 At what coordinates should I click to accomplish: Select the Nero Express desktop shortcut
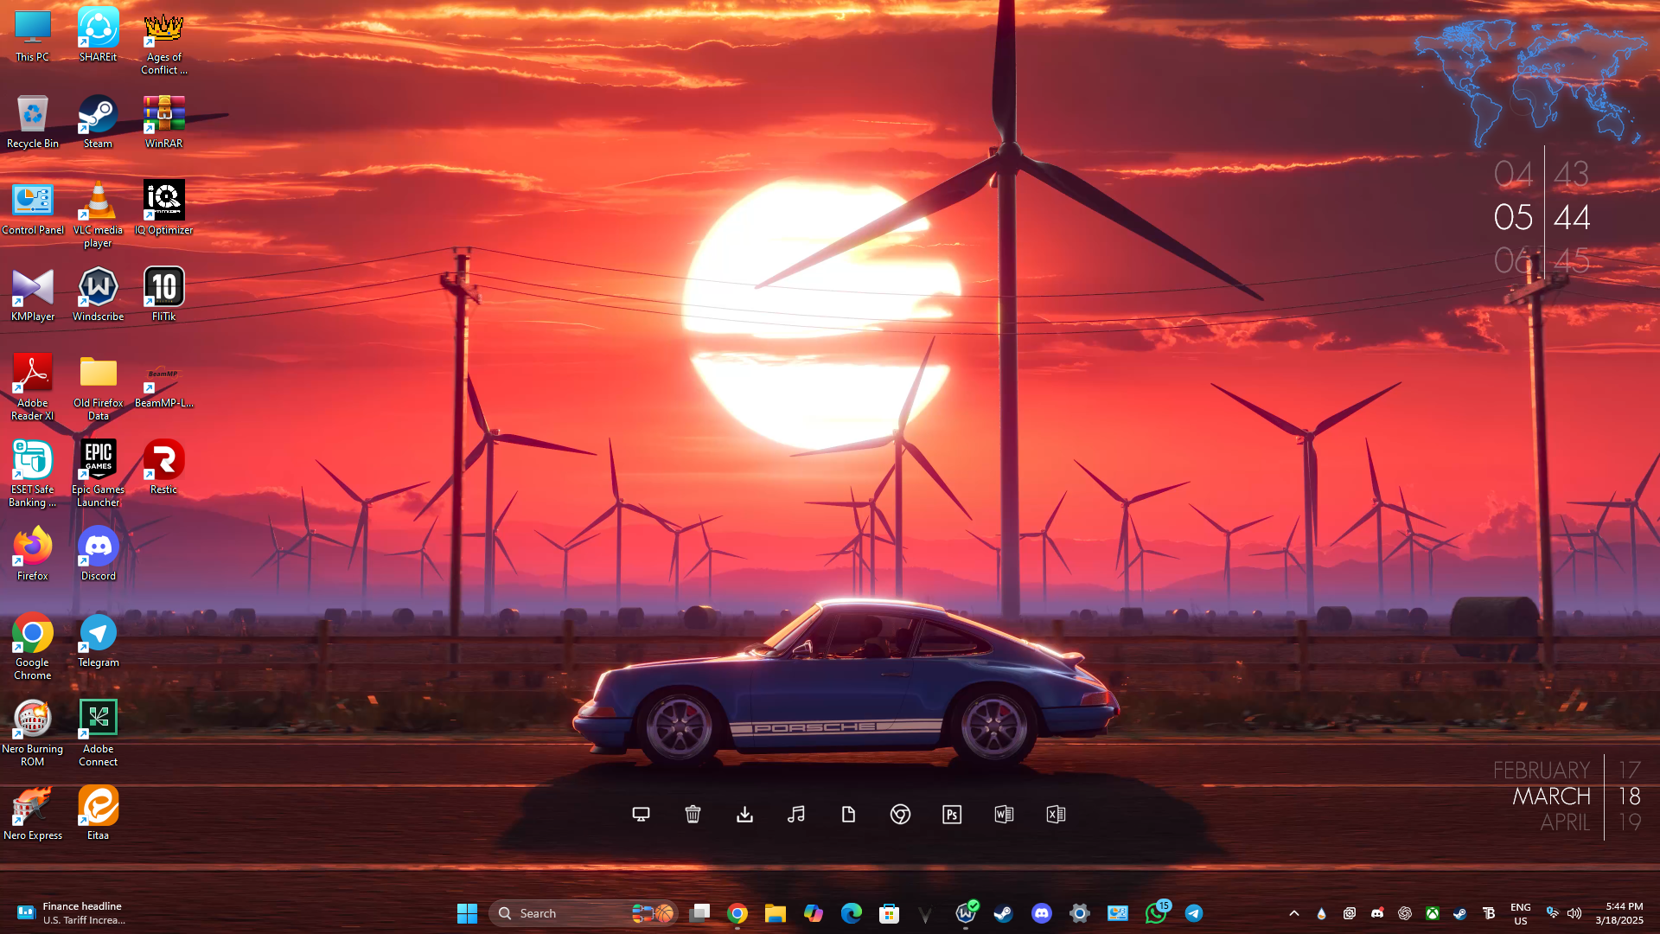pyautogui.click(x=33, y=815)
